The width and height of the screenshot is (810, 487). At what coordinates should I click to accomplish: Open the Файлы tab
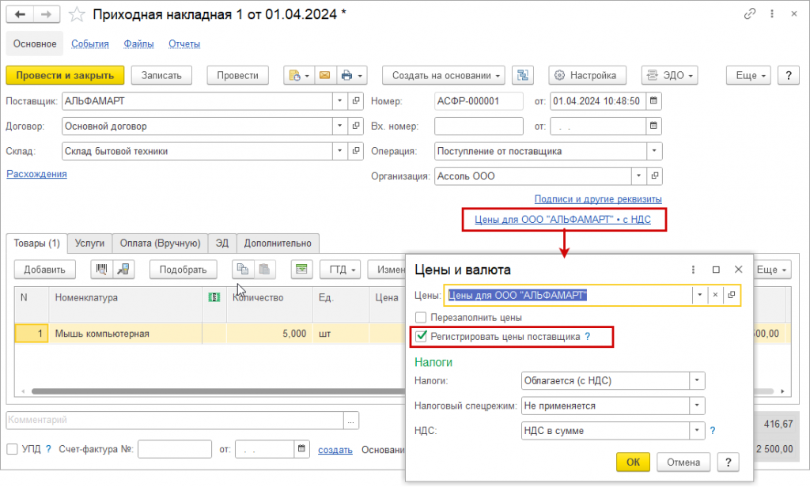pos(138,44)
